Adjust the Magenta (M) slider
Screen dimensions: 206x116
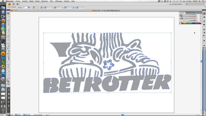click(190, 17)
